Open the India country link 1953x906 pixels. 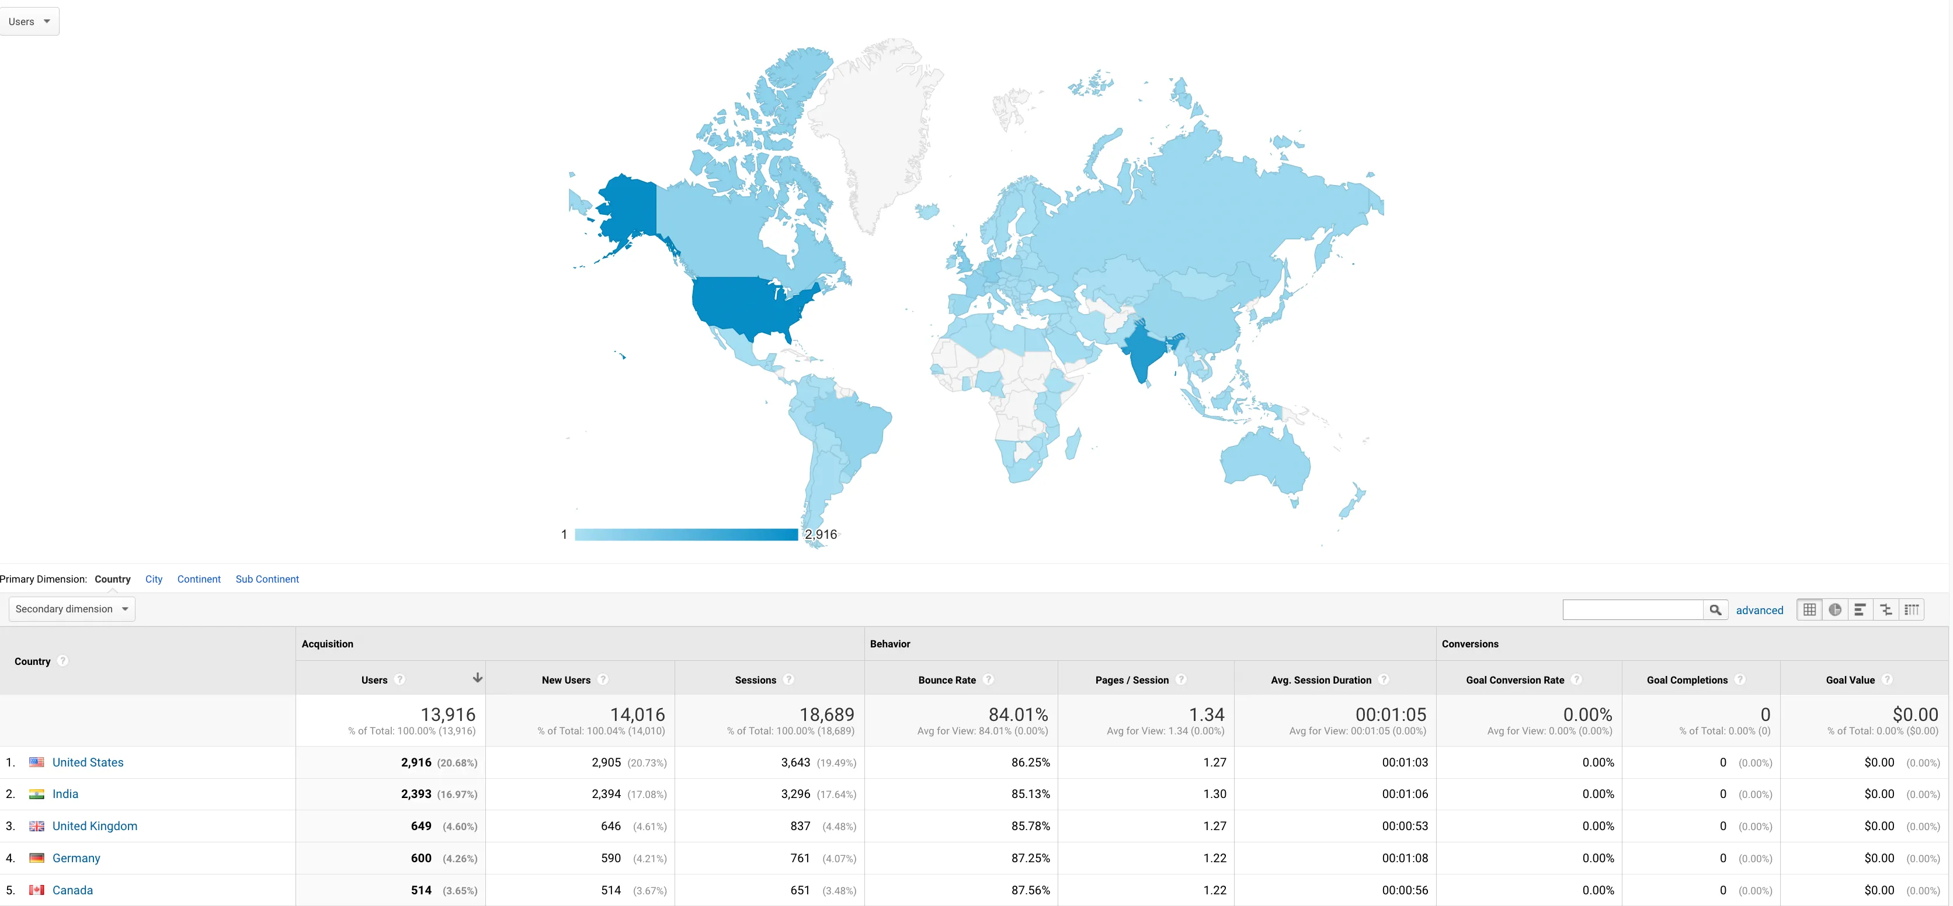pos(65,794)
